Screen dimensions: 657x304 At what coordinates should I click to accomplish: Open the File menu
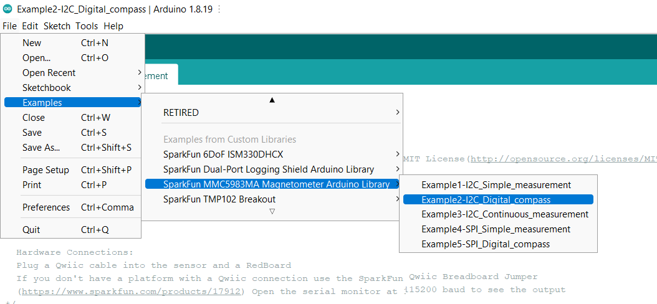pyautogui.click(x=9, y=26)
